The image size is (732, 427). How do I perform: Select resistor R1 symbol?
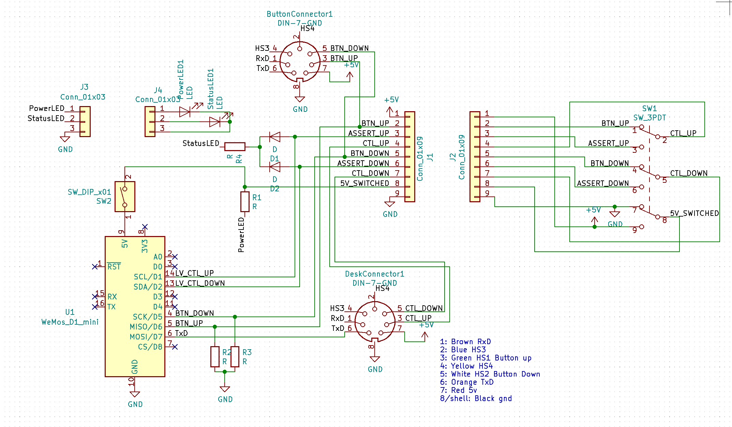[x=245, y=202]
